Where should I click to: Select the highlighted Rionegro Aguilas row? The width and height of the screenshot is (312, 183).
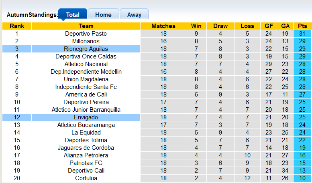click(x=86, y=49)
